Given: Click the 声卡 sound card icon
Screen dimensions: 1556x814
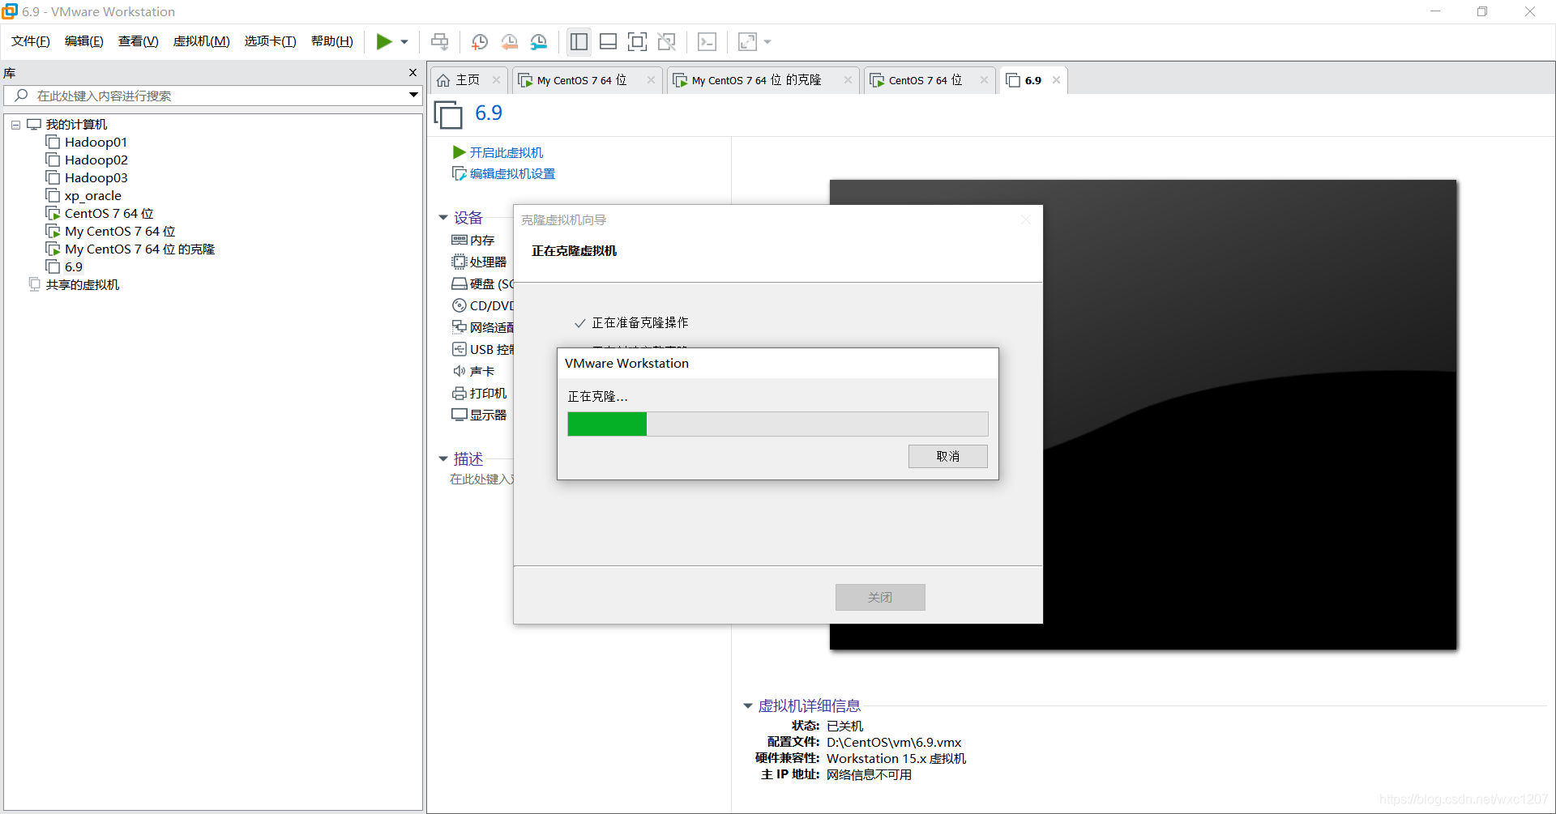Looking at the screenshot, I should click(x=459, y=371).
